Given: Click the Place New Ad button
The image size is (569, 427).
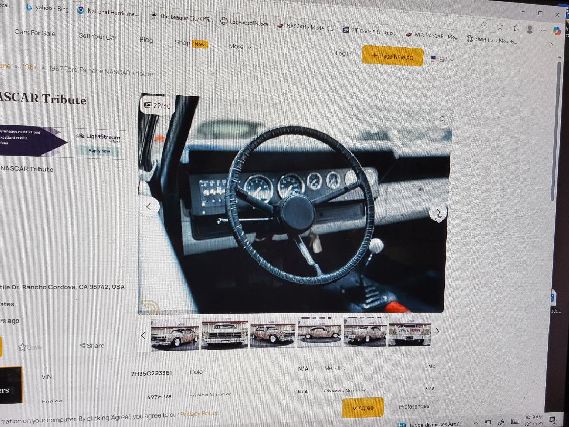Looking at the screenshot, I should (393, 56).
